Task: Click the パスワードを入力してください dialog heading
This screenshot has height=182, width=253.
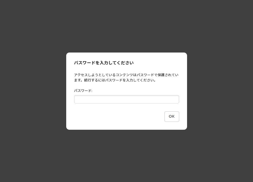Action: (104, 63)
